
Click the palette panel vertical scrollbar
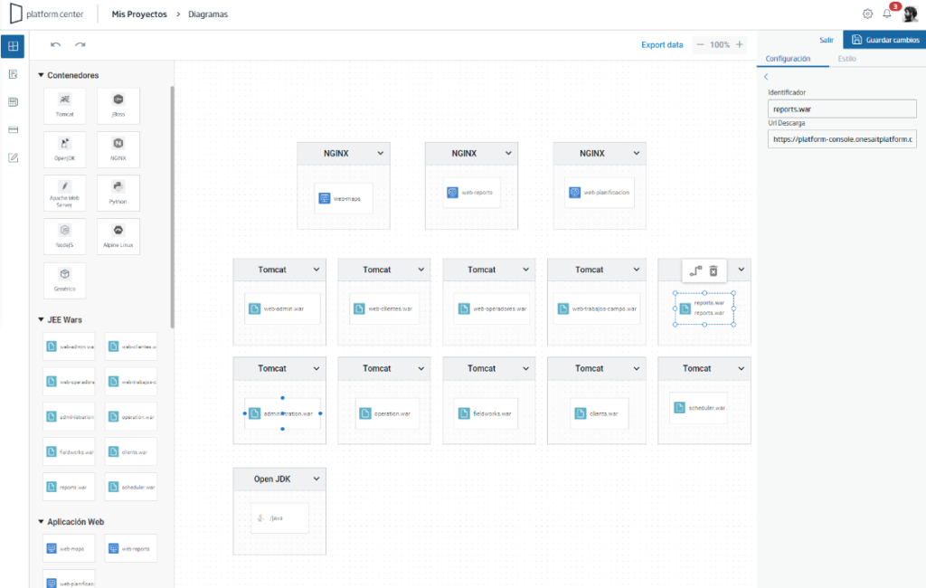(x=173, y=207)
